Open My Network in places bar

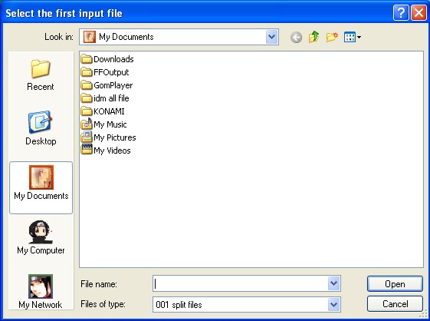pos(41,292)
